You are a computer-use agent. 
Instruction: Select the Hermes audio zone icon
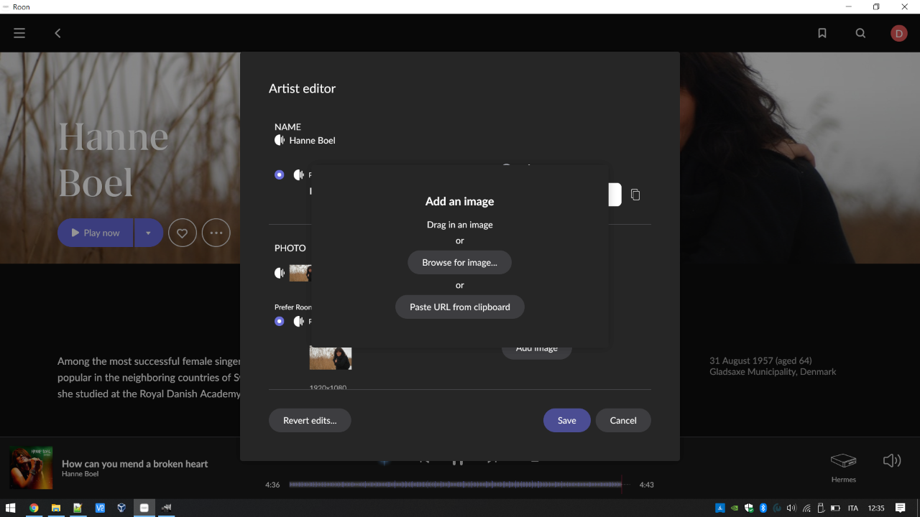(844, 460)
